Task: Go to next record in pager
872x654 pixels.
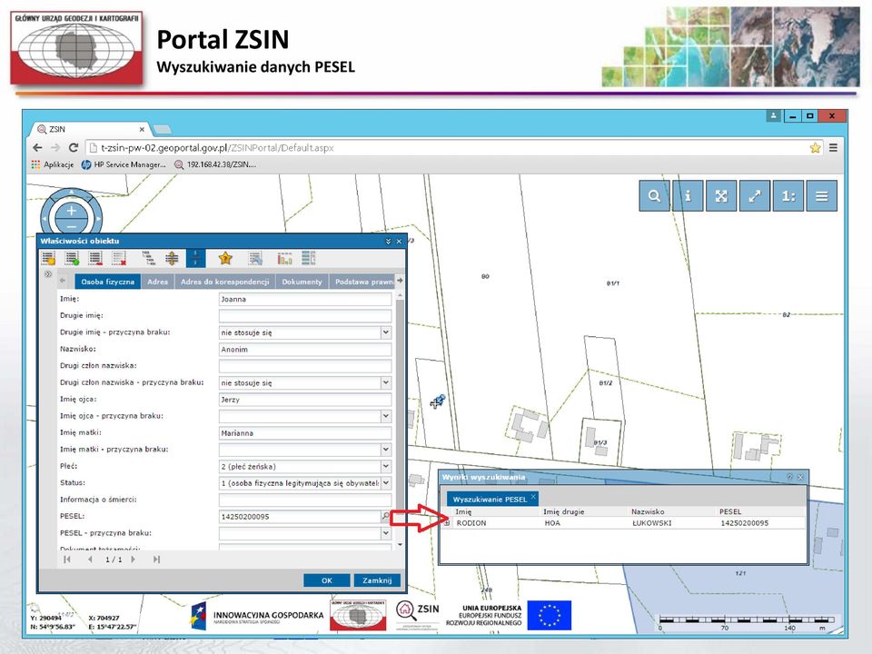Action: [133, 560]
